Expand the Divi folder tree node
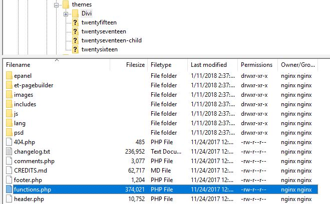Image resolution: width=330 pixels, height=204 pixels. click(x=66, y=14)
